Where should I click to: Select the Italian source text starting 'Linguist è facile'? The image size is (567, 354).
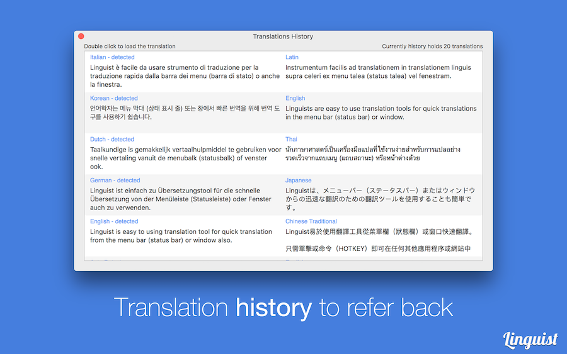[x=185, y=76]
